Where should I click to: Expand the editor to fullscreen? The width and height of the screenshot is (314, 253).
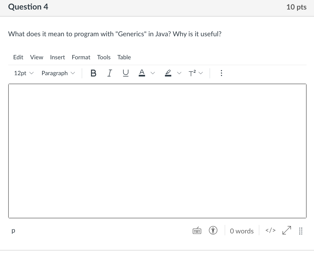(286, 231)
